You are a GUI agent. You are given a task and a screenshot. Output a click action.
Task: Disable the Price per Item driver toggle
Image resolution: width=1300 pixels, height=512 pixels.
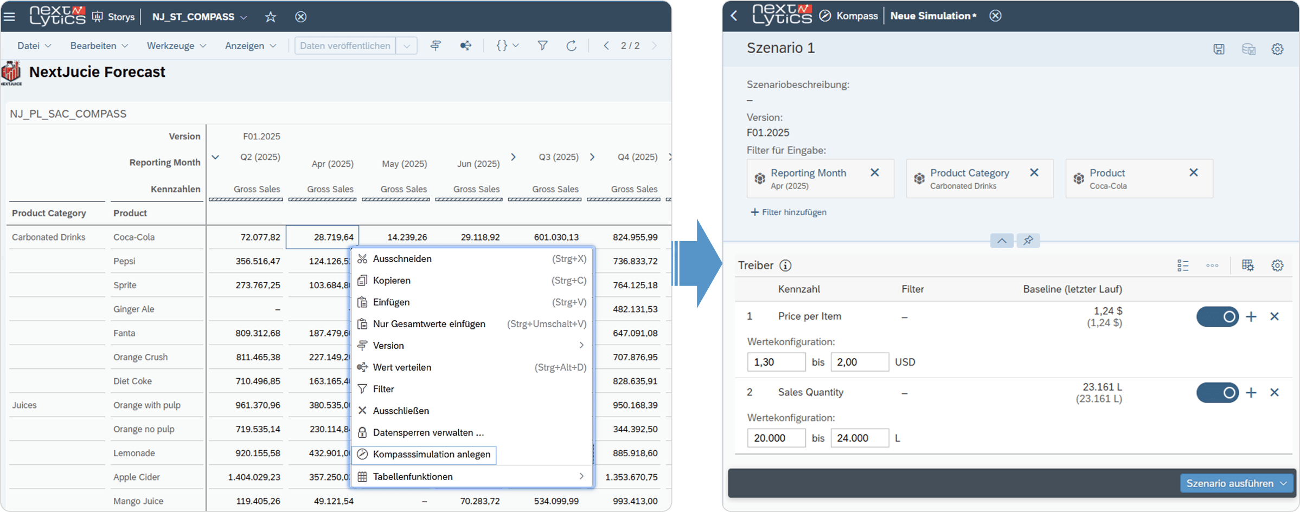click(x=1218, y=316)
